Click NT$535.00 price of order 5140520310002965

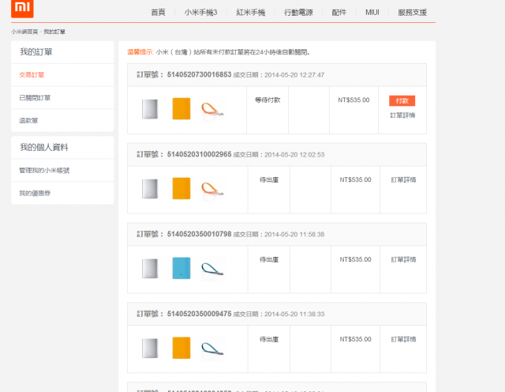[355, 179]
